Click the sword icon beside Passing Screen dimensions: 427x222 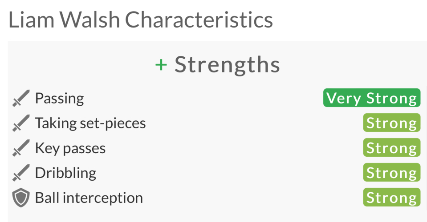click(20, 98)
